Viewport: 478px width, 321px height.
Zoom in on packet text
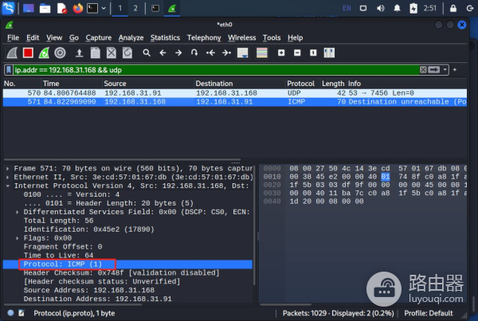[x=281, y=53]
